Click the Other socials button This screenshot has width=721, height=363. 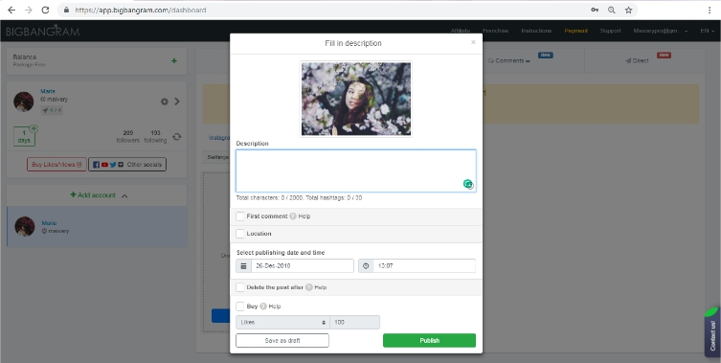(x=127, y=164)
